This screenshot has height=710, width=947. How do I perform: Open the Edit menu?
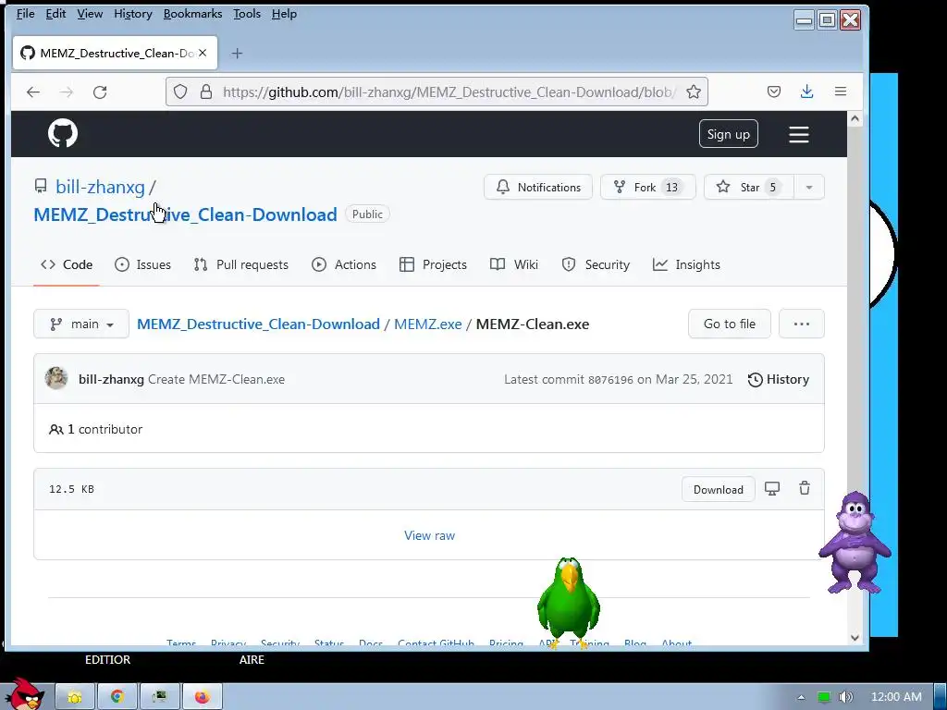[x=55, y=14]
